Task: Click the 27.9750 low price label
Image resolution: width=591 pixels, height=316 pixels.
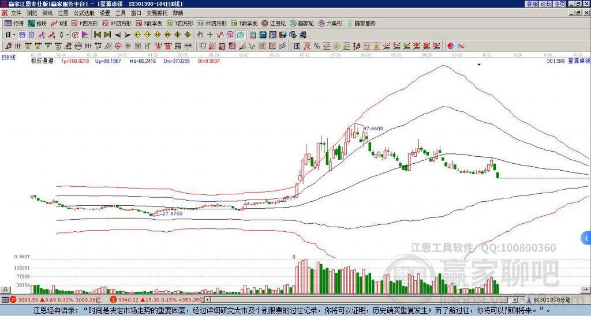Action: point(172,213)
